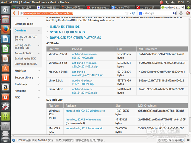Screen dimensions: 191x143
Task: Open clock showing 15:54
Action: 181,2
